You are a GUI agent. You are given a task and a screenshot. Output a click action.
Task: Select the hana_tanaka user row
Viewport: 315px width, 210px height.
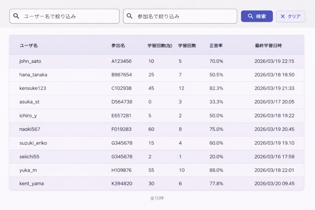pos(33,75)
